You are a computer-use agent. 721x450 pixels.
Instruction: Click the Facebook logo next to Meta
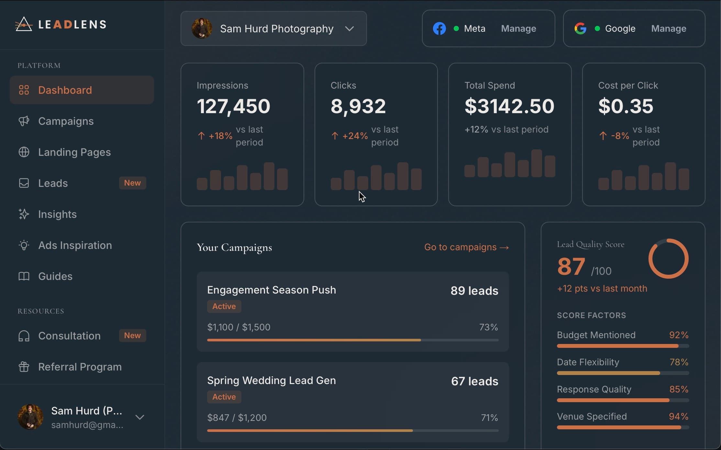pos(439,28)
